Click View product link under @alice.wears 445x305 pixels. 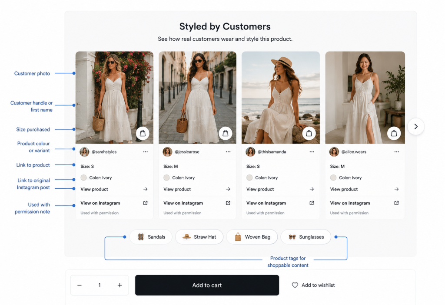[344, 189]
